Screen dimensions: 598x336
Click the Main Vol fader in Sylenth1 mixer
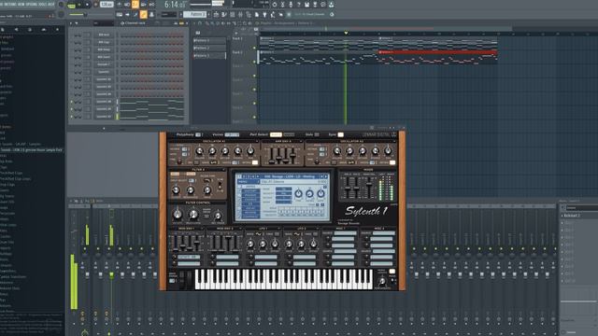tap(369, 184)
